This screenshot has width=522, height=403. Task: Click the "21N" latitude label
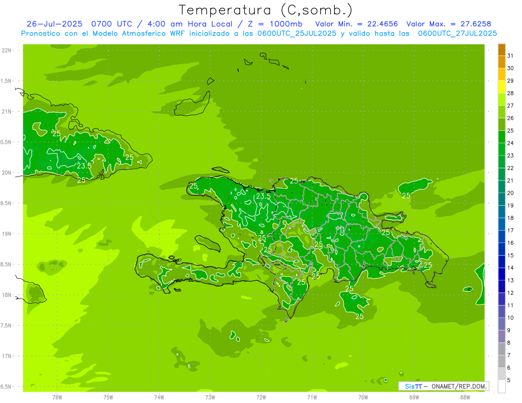point(7,111)
